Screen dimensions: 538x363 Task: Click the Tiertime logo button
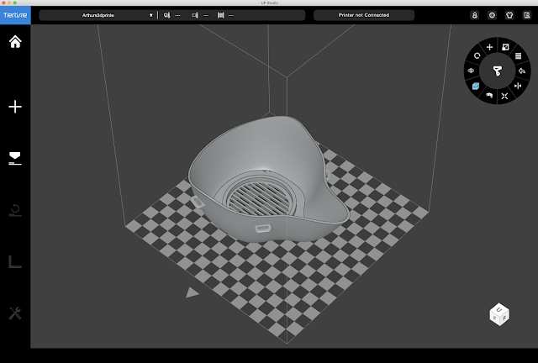[15, 14]
